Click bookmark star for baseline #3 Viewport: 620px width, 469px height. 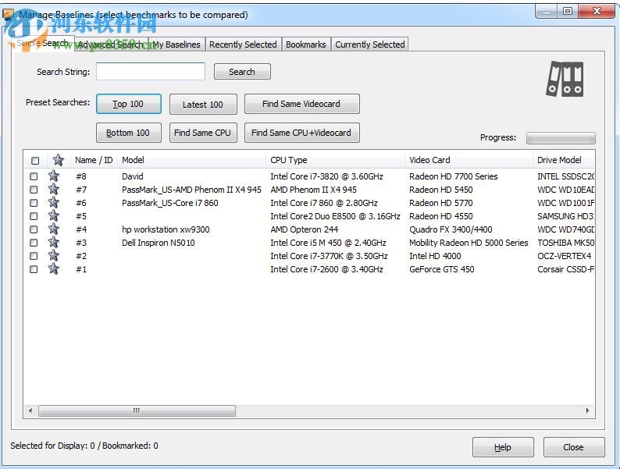pyautogui.click(x=54, y=242)
